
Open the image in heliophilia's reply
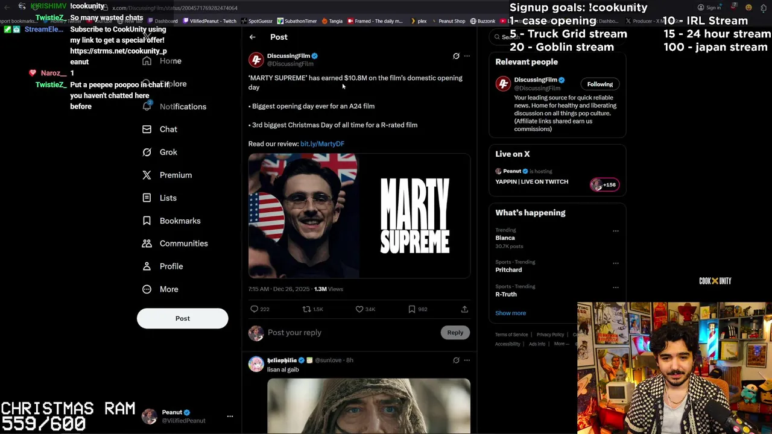[369, 406]
